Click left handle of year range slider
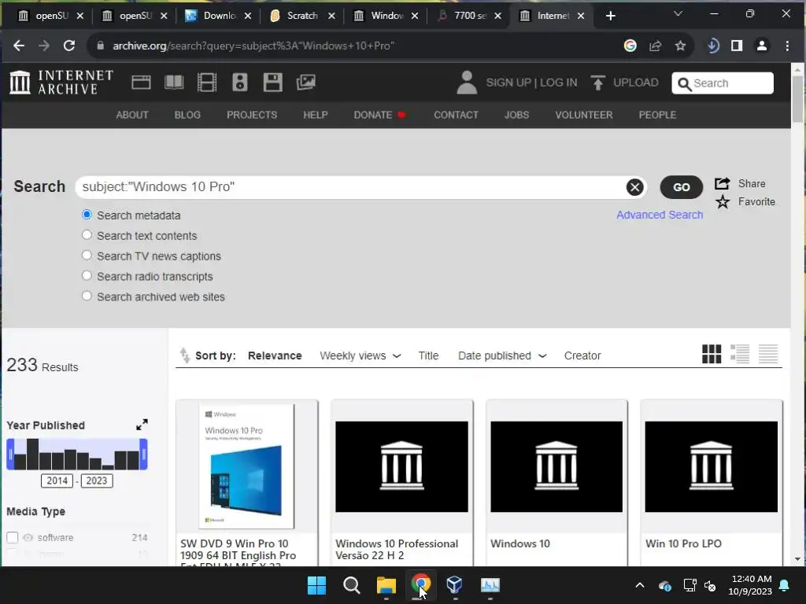 click(x=10, y=455)
